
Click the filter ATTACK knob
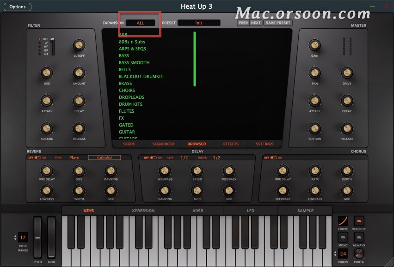pos(47,101)
